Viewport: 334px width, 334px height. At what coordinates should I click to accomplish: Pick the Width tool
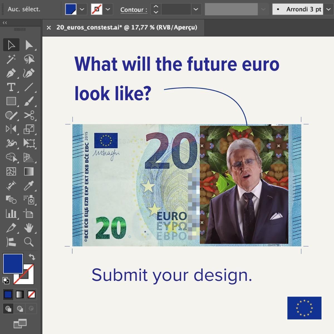(x=11, y=143)
